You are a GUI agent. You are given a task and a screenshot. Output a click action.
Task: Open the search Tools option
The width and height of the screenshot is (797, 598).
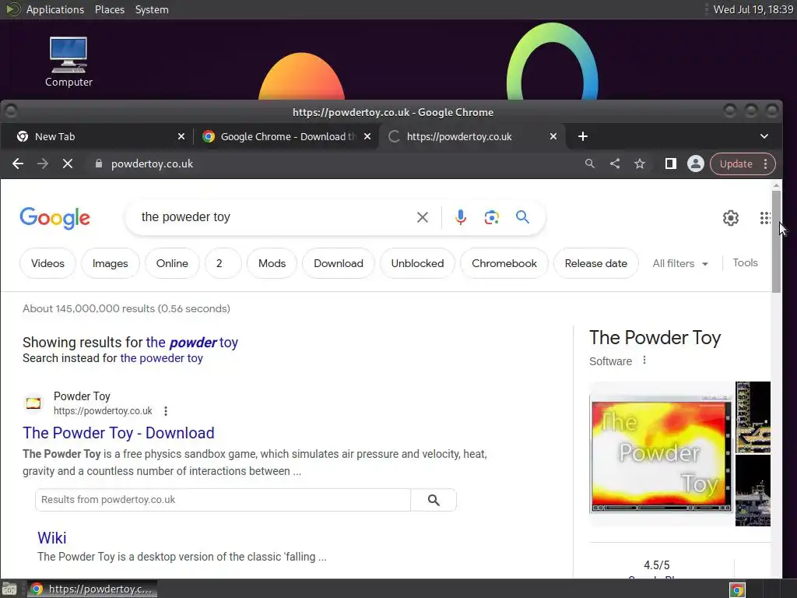pos(745,263)
